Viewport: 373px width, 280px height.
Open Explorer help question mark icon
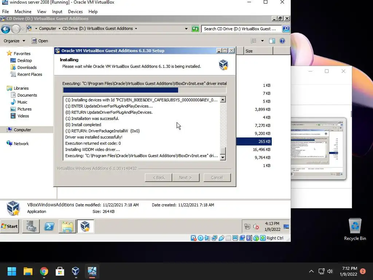pos(282,41)
